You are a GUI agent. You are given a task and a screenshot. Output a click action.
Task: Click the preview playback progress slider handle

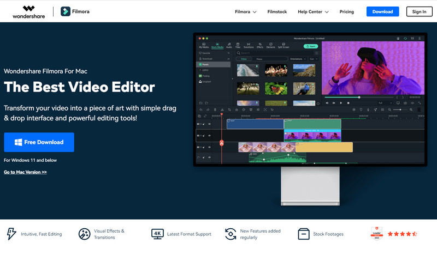(x=359, y=97)
